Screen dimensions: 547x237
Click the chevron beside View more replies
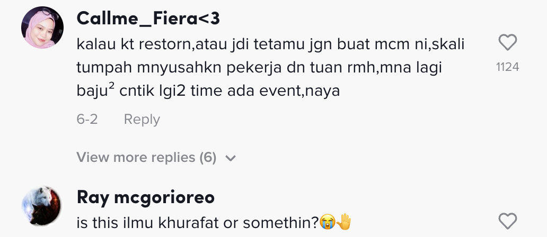[230, 158]
